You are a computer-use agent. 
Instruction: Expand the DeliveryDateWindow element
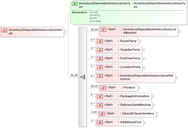[x=154, y=105]
